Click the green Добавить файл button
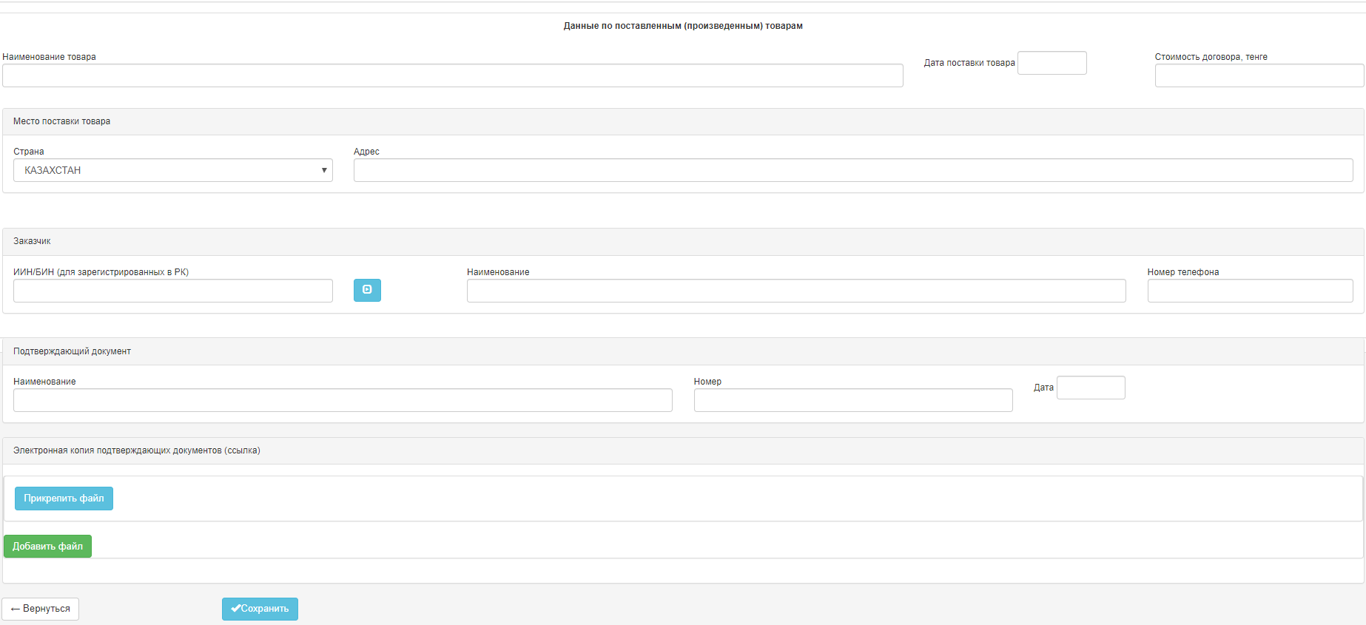This screenshot has height=625, width=1366. tap(47, 547)
